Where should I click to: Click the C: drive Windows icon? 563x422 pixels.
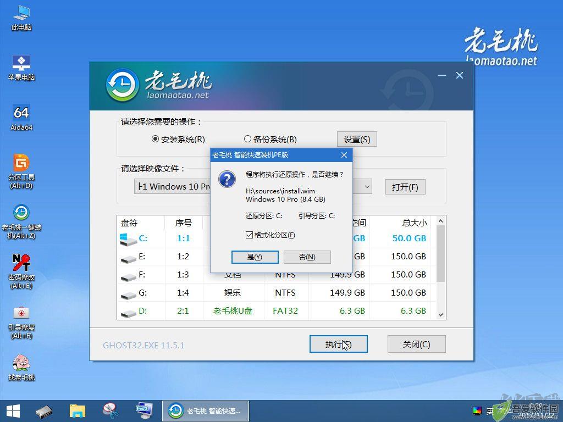pyautogui.click(x=128, y=240)
